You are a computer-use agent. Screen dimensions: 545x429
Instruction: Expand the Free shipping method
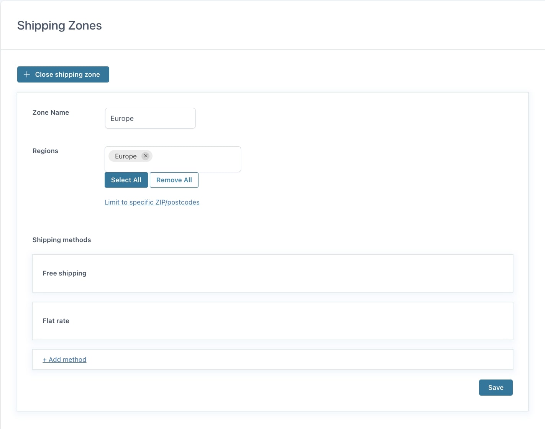click(x=272, y=273)
